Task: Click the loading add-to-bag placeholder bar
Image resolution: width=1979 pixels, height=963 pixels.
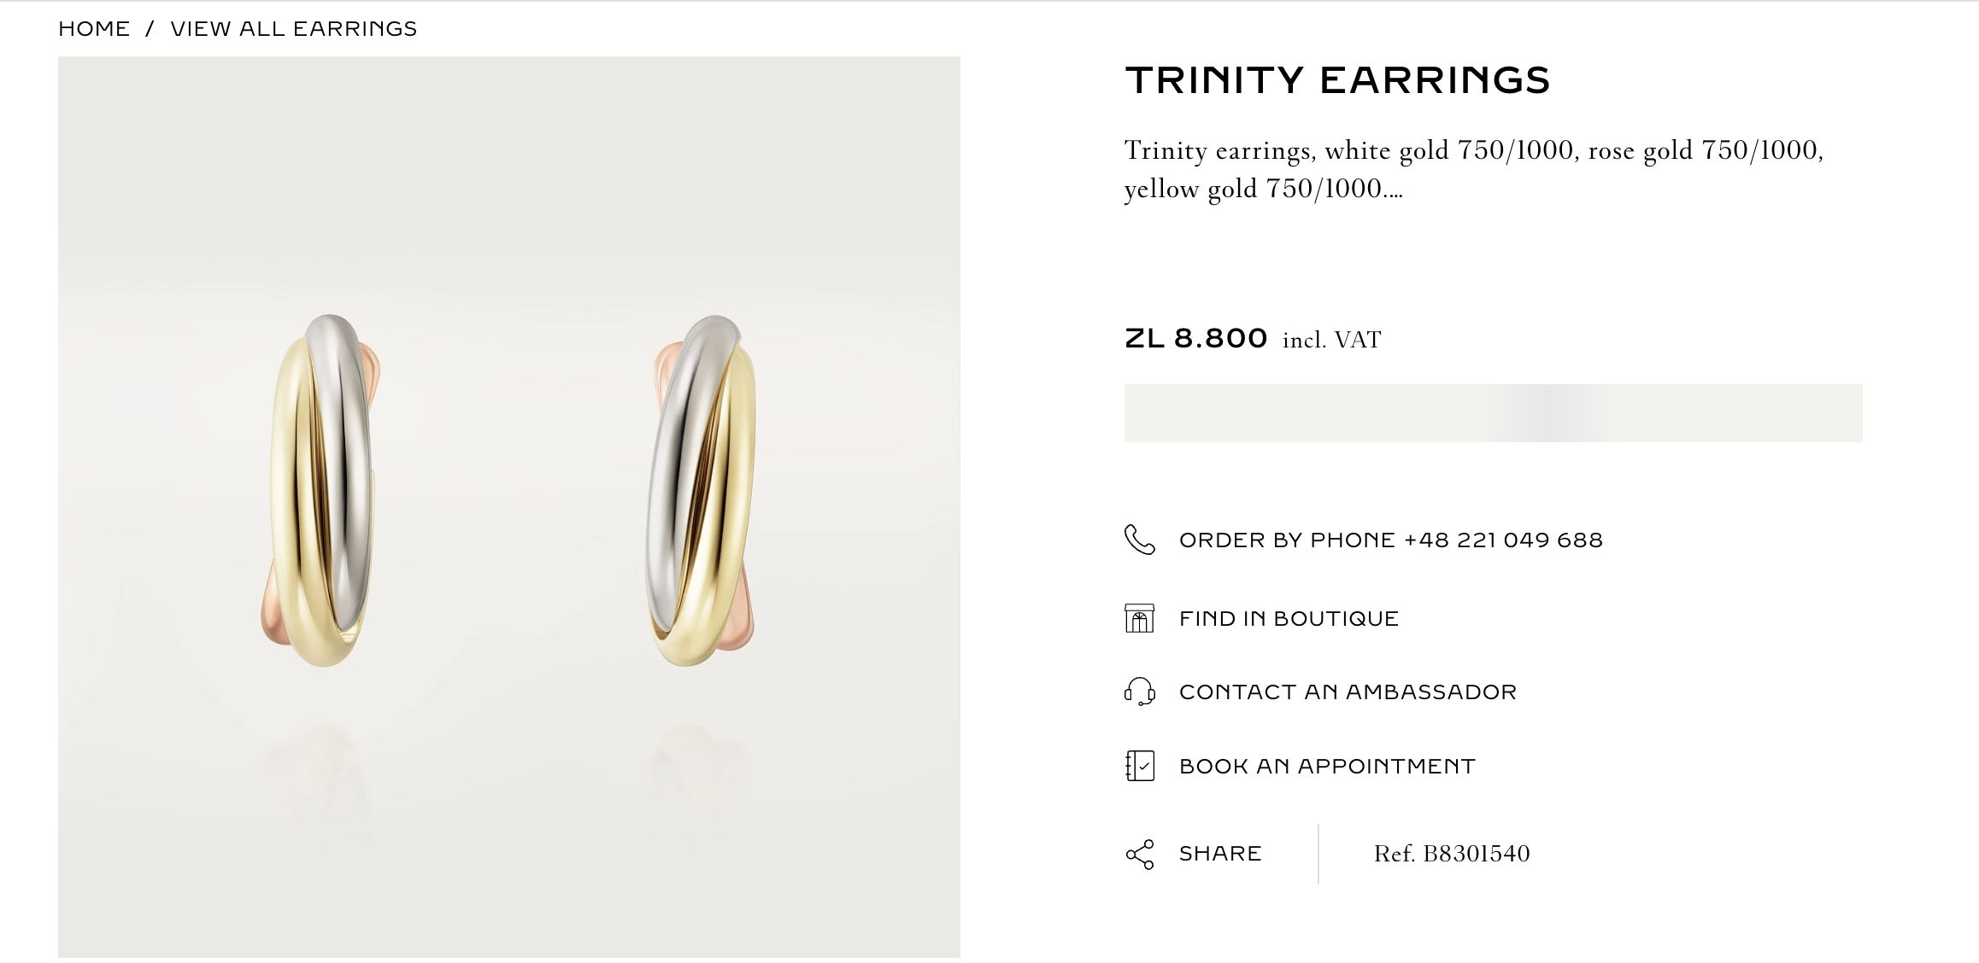Action: [x=1493, y=413]
